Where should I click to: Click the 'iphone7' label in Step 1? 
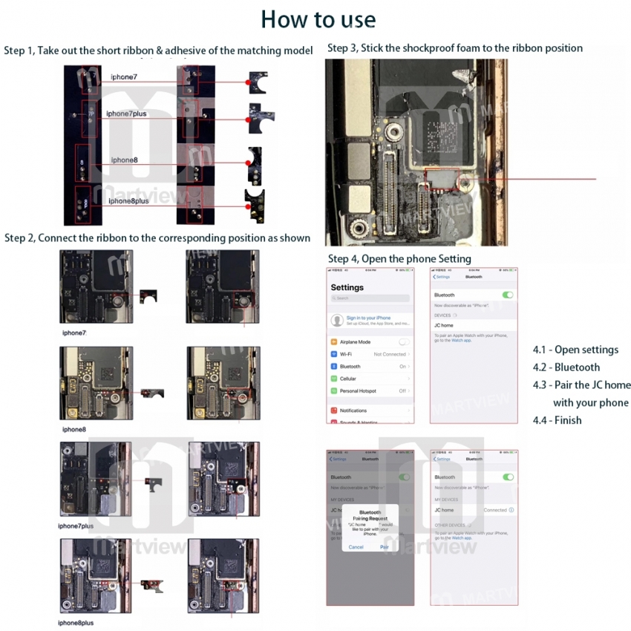tap(124, 77)
